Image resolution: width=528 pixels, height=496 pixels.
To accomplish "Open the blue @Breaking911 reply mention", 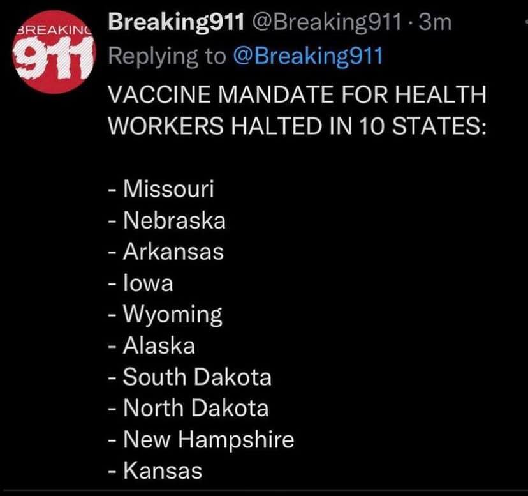I will coord(307,56).
